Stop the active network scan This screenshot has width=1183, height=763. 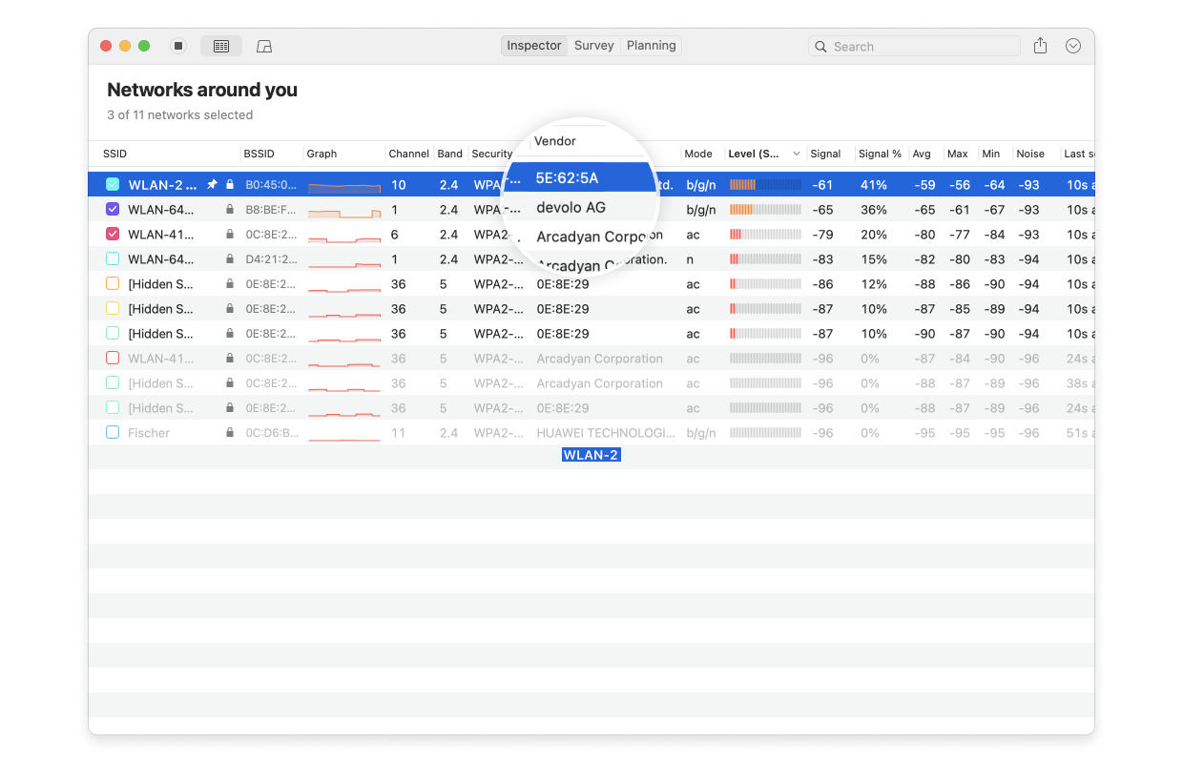178,45
